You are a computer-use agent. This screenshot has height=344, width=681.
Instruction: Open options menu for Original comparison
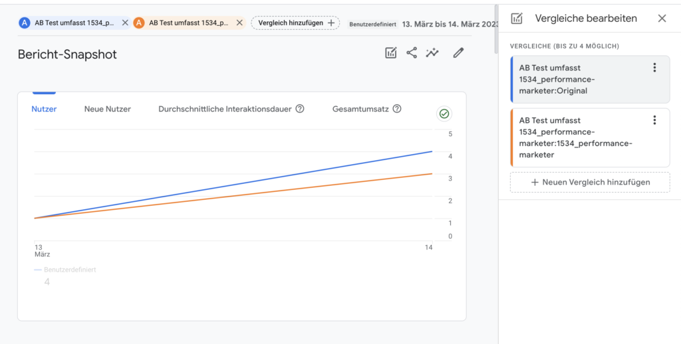(x=654, y=67)
